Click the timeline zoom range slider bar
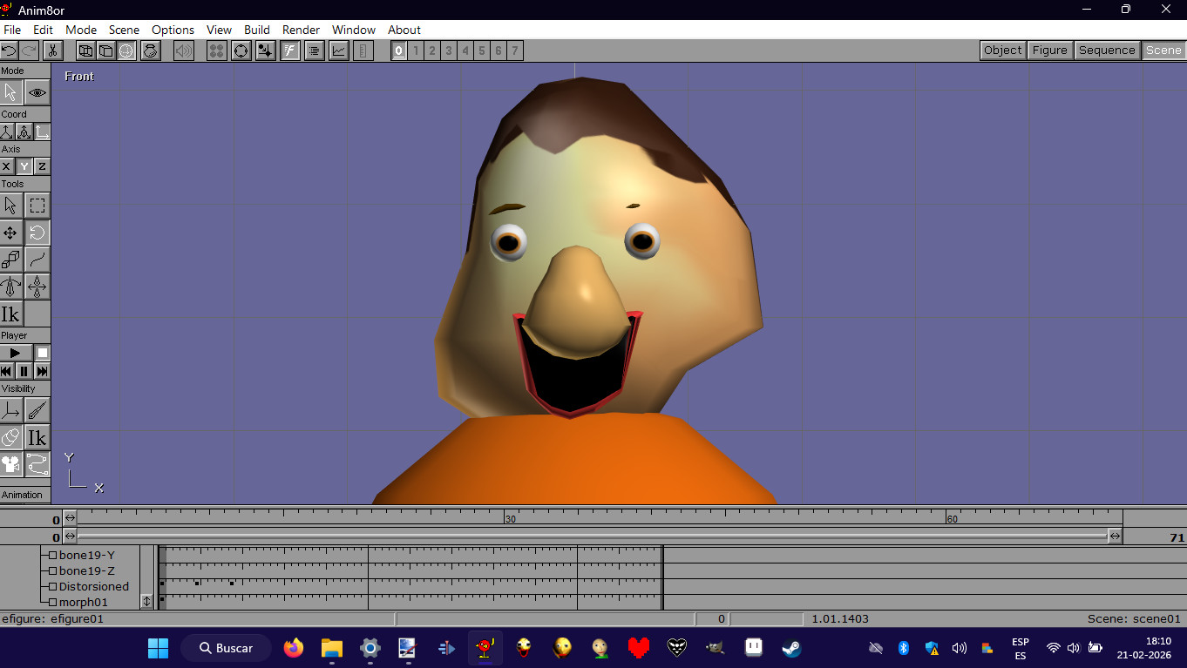This screenshot has height=668, width=1187. tap(593, 536)
